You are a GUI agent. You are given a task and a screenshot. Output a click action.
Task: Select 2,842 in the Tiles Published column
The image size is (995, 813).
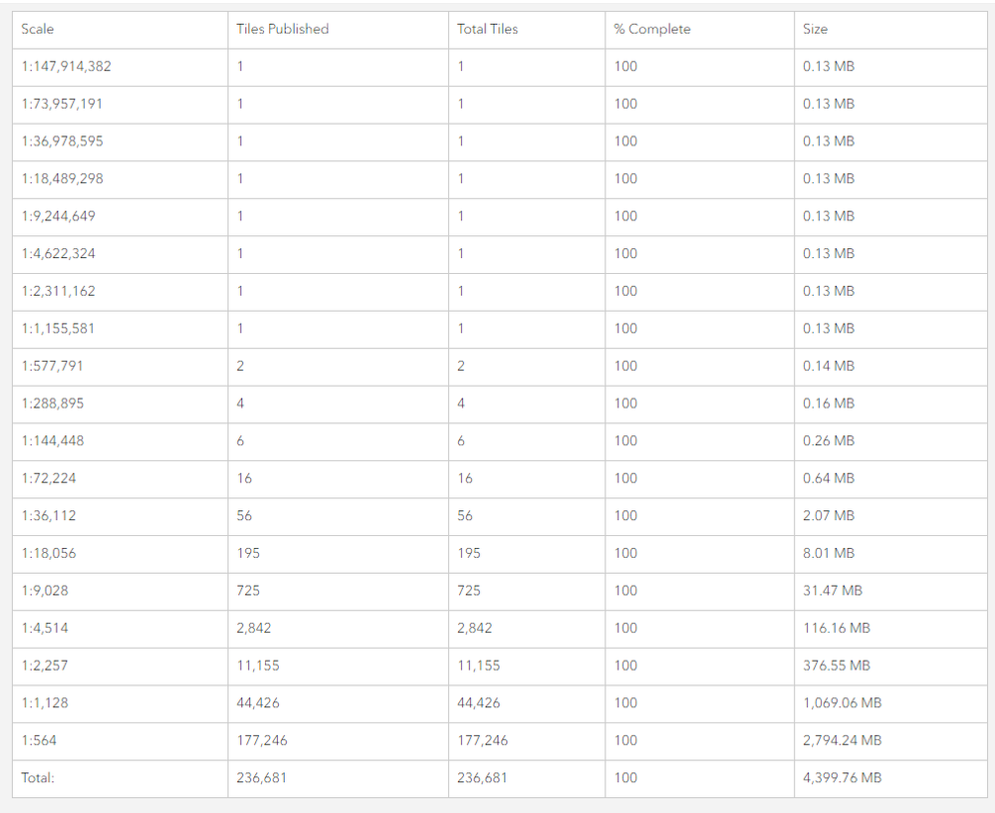pos(254,628)
